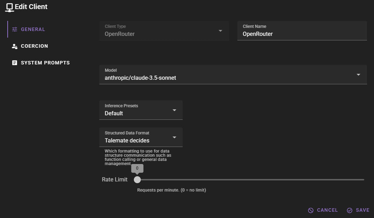Click the General tune sliders icon
This screenshot has width=374, height=218.
coord(15,29)
